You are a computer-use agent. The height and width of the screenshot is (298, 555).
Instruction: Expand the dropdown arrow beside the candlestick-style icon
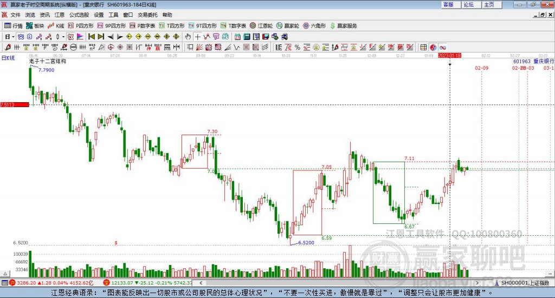(63, 37)
